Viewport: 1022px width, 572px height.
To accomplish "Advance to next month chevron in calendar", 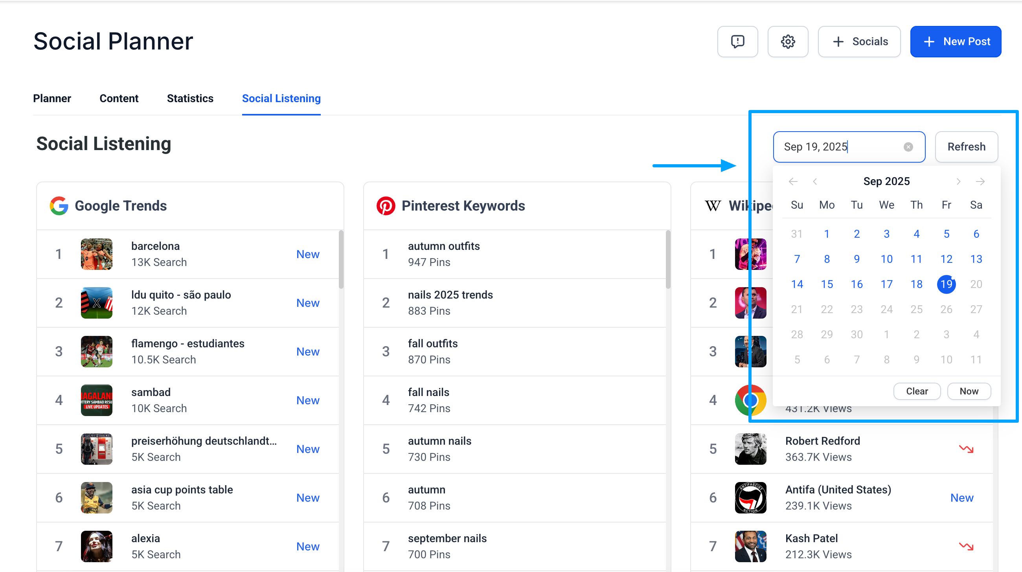I will click(958, 181).
